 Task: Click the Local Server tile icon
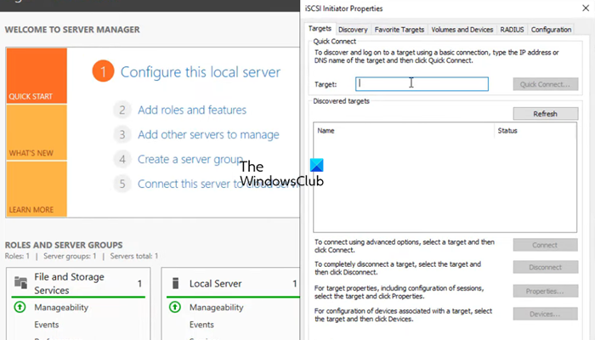[175, 283]
